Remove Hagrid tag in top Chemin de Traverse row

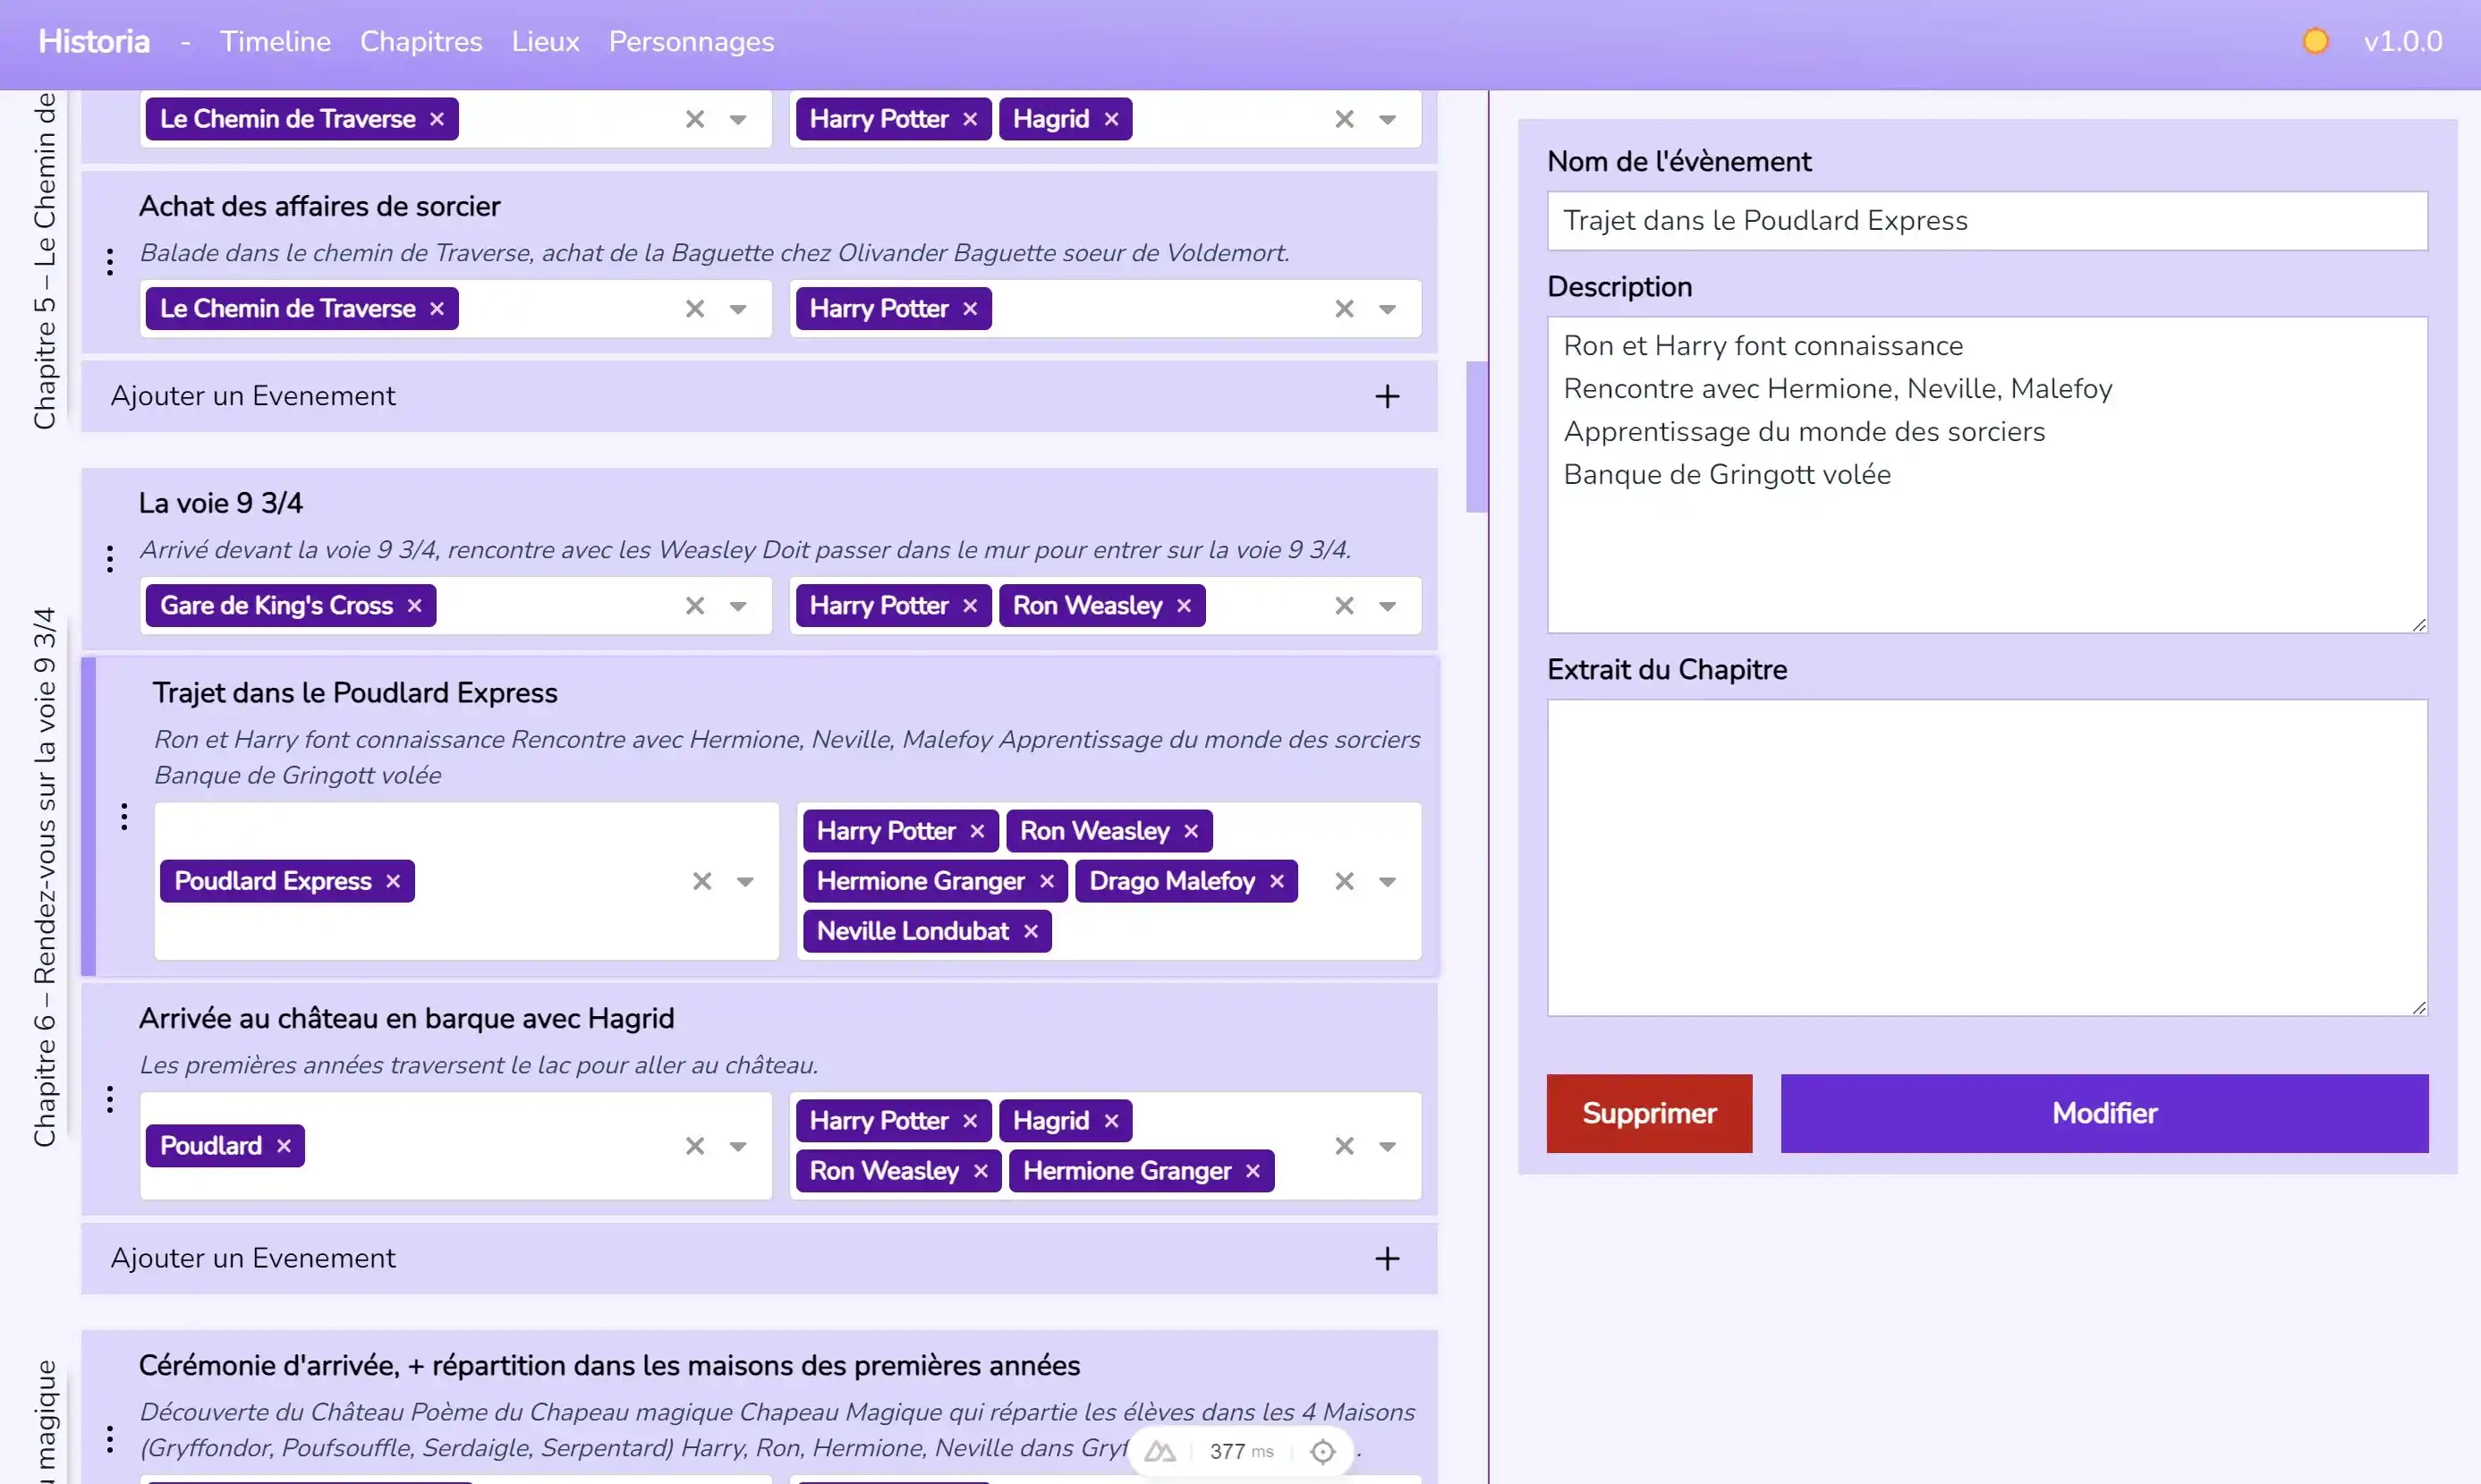(1111, 119)
